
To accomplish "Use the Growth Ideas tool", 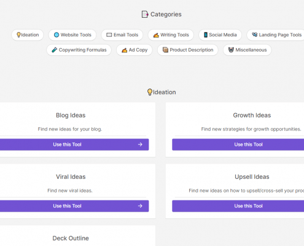I will pyautogui.click(x=238, y=145).
